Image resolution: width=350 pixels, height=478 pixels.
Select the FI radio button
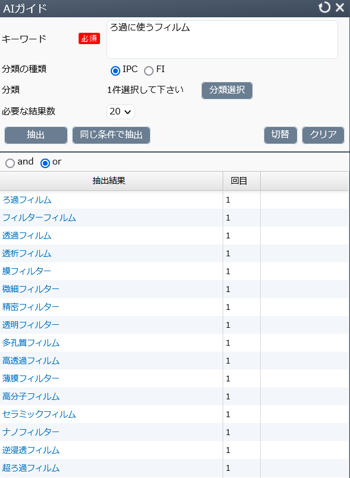point(149,71)
